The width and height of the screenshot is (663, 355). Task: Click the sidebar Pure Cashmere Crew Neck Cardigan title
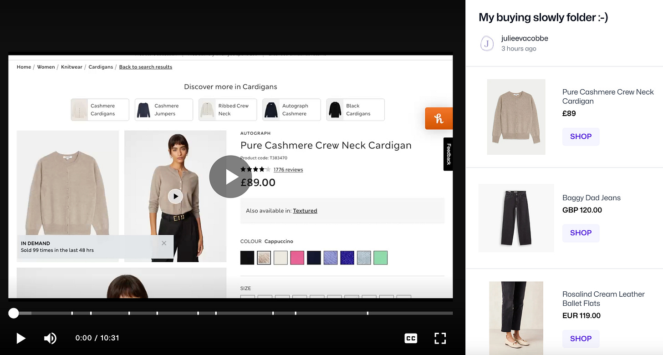pos(608,96)
